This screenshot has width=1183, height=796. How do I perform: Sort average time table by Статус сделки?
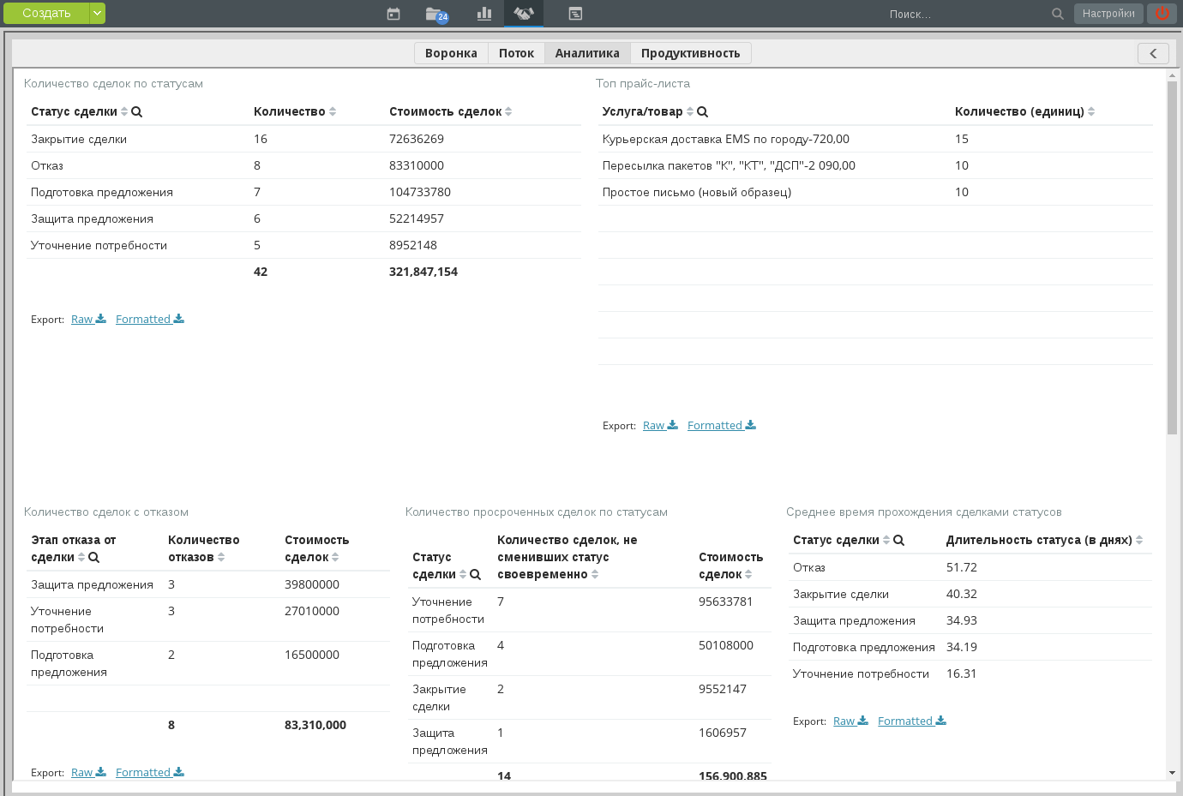point(886,540)
